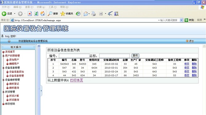Open Back button history dropdown arrow
Viewport: 206px width, 115px height.
(x=14, y=13)
